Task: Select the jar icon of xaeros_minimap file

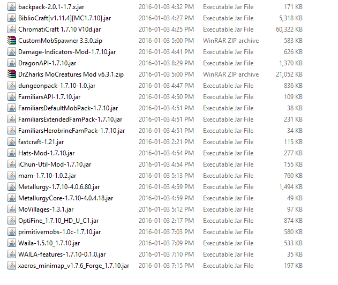Action: coord(12,266)
